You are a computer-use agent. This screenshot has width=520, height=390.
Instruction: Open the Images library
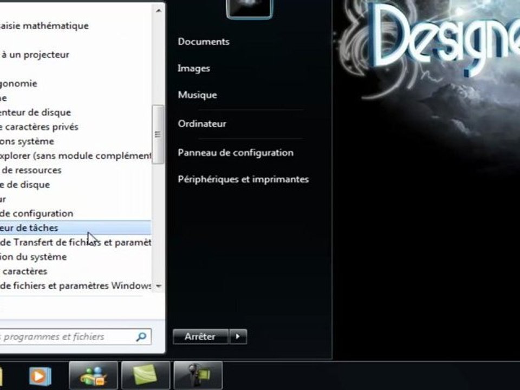(x=194, y=68)
